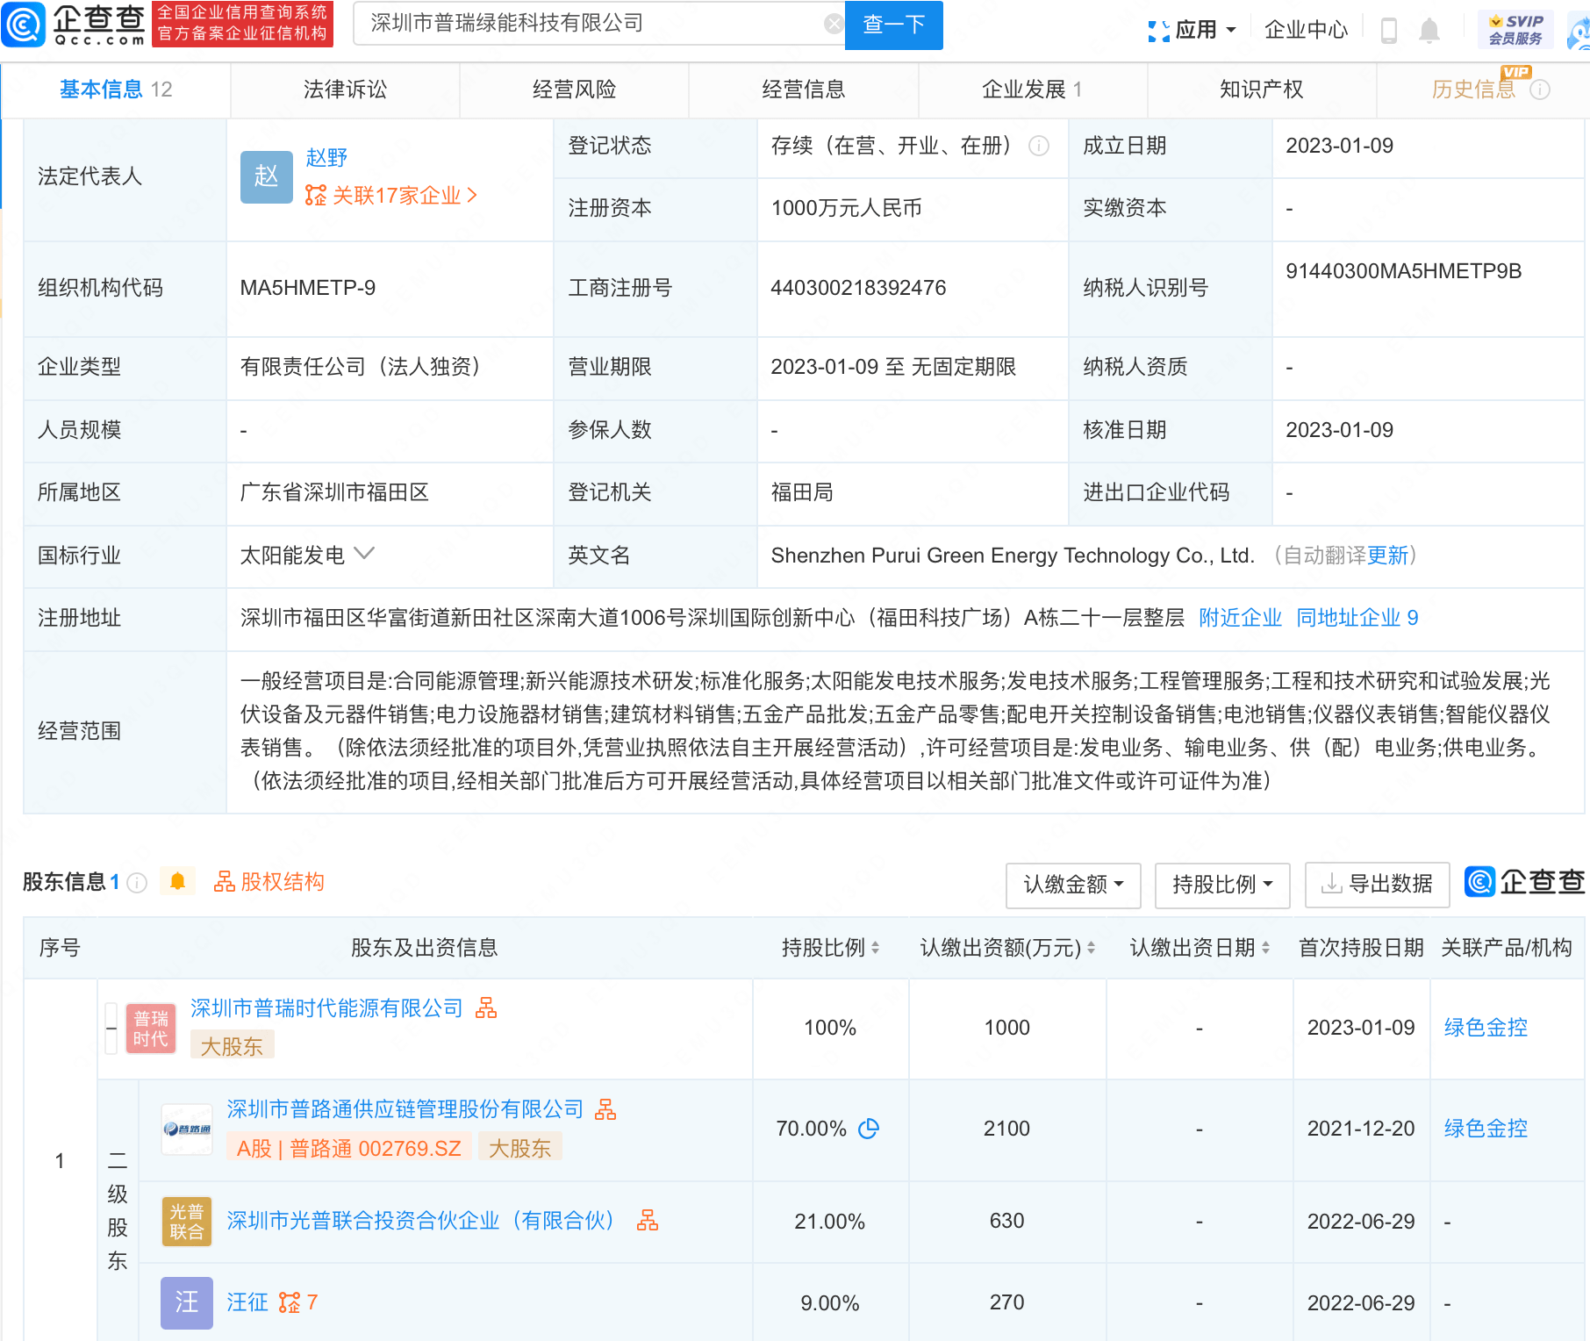Open the 知识产权 tab
1590x1341 pixels.
point(1259,89)
